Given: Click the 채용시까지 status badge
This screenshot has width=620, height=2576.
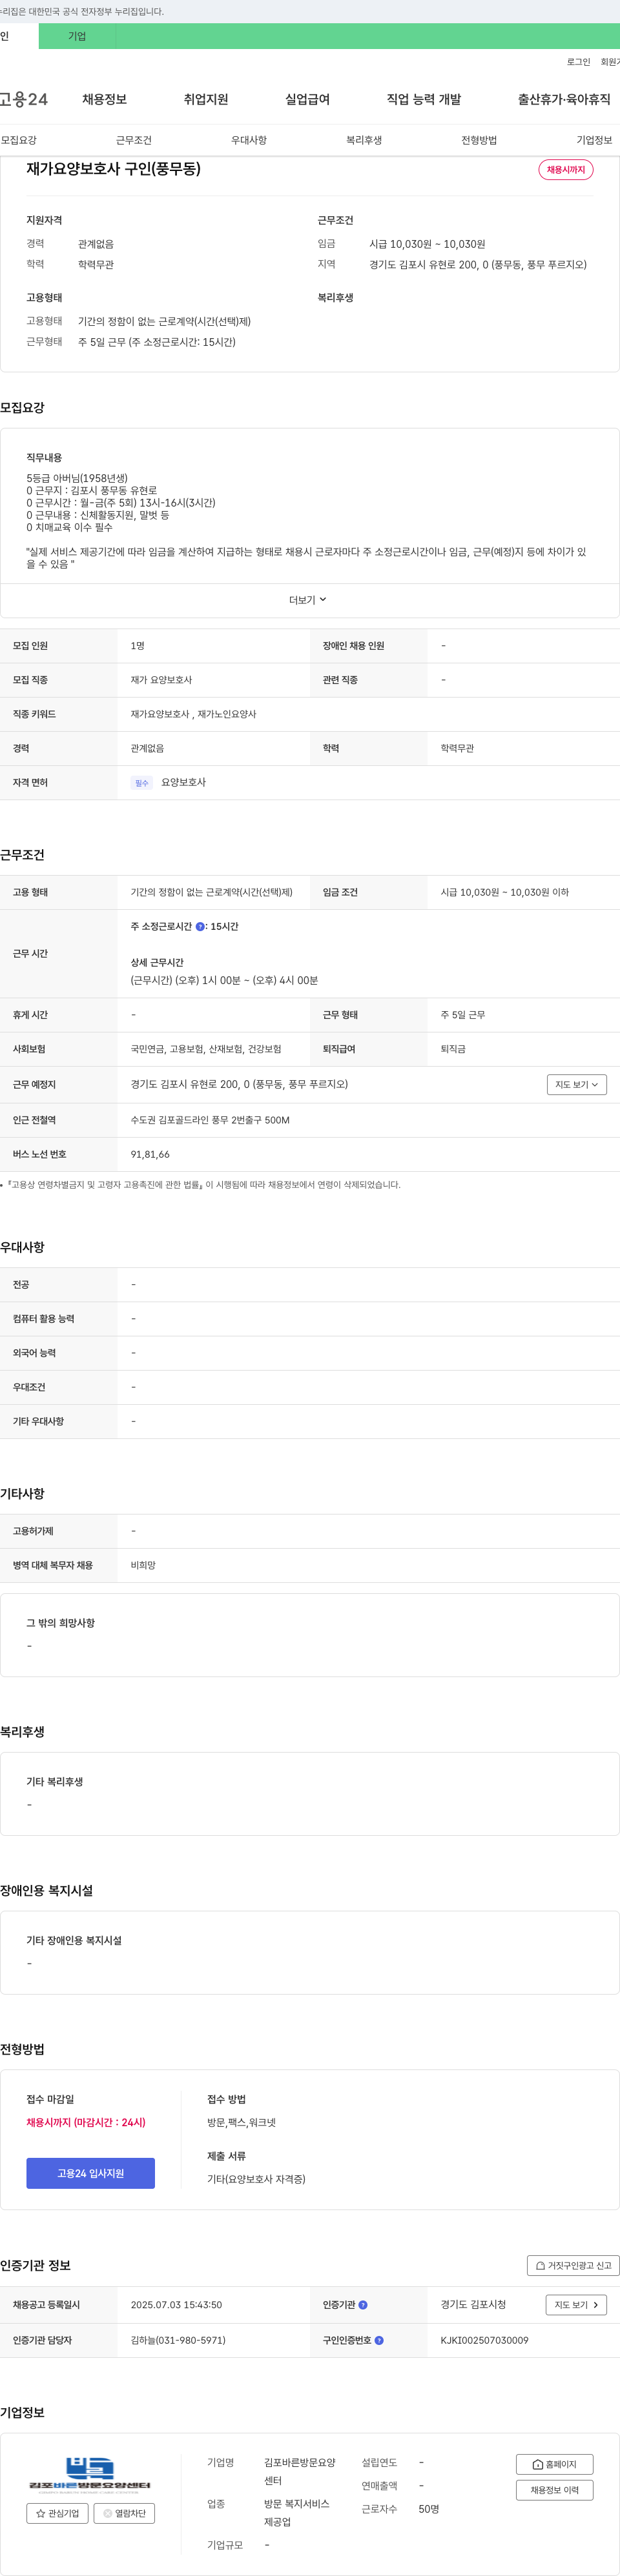Looking at the screenshot, I should [x=566, y=170].
